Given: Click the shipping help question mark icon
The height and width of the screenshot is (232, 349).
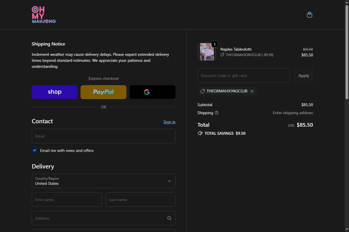Looking at the screenshot, I should tap(217, 113).
